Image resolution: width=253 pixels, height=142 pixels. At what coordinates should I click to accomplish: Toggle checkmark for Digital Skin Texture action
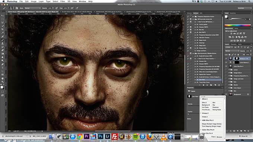[188, 74]
